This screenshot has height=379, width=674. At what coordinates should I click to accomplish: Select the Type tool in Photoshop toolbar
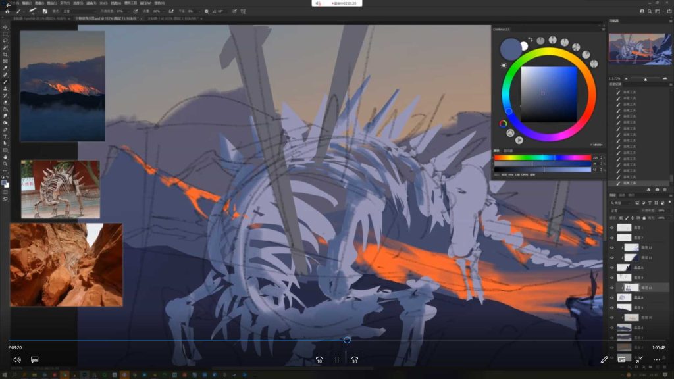5,137
